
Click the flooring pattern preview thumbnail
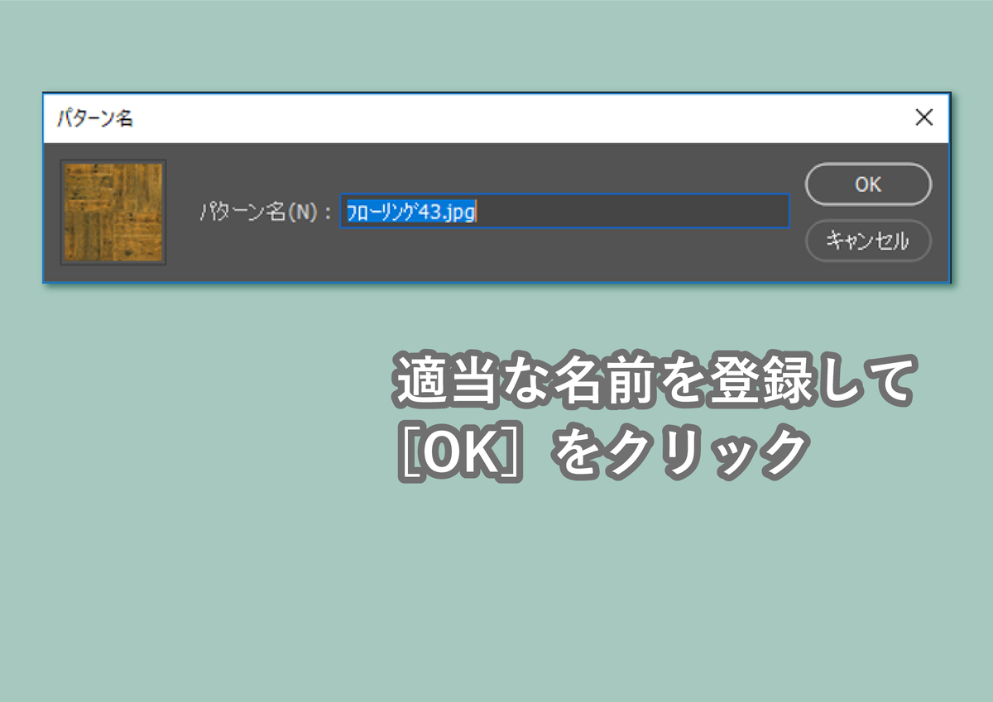click(x=113, y=213)
